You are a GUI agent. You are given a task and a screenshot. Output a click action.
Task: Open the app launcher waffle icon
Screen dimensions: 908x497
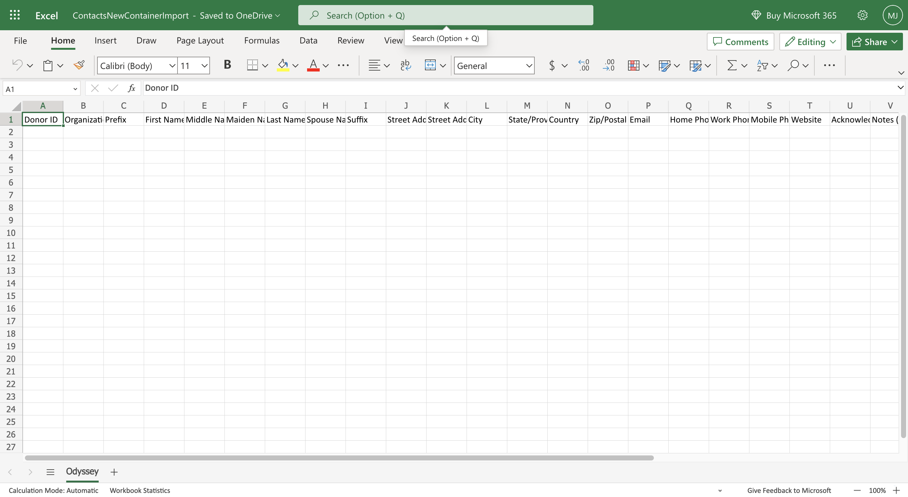click(x=15, y=15)
